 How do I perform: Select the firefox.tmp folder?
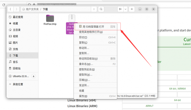click(x=50, y=20)
